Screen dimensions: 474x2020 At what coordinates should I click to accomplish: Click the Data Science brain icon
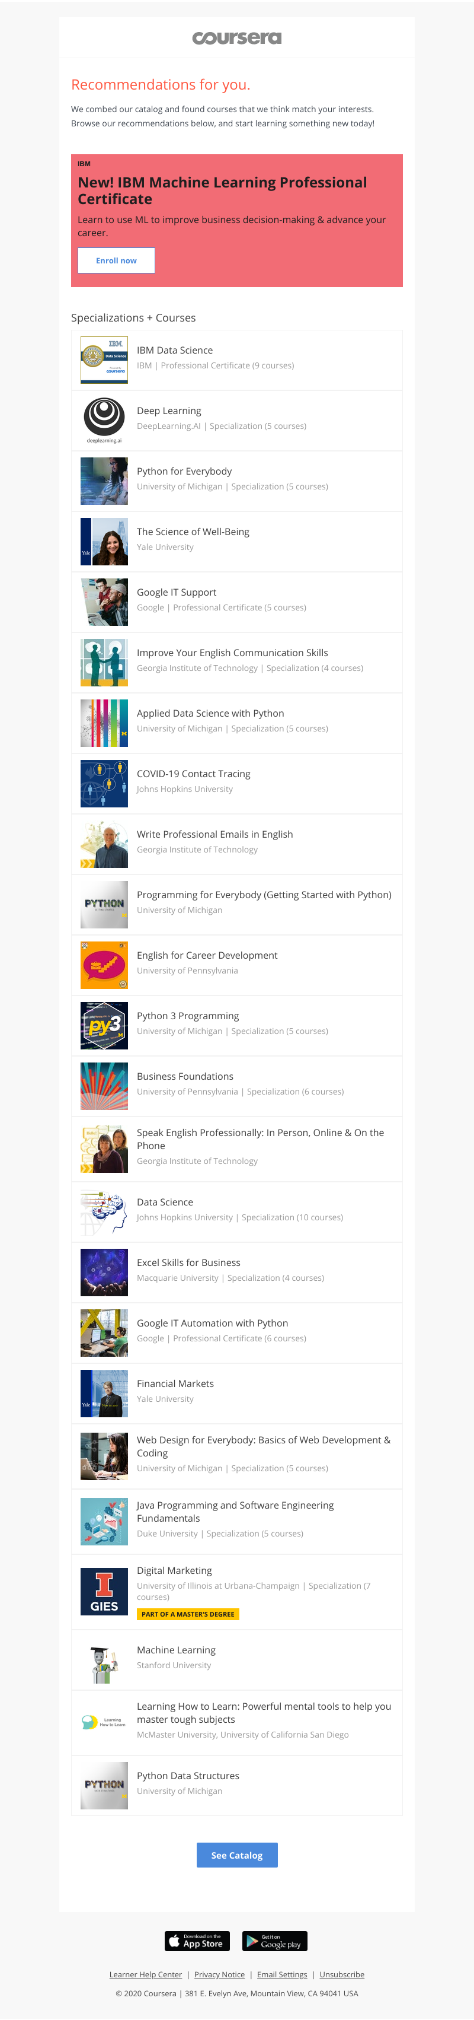click(104, 1211)
